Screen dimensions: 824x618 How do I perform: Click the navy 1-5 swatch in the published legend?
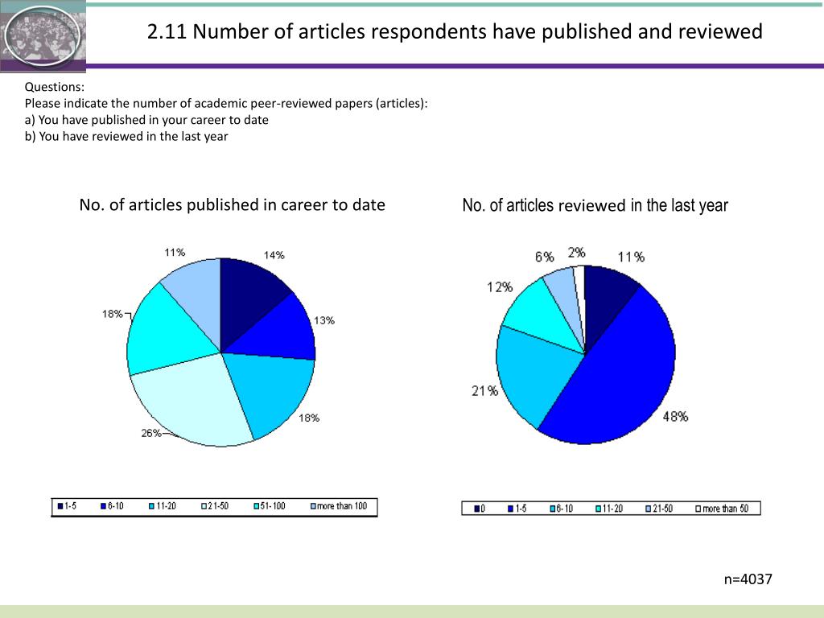tap(60, 507)
